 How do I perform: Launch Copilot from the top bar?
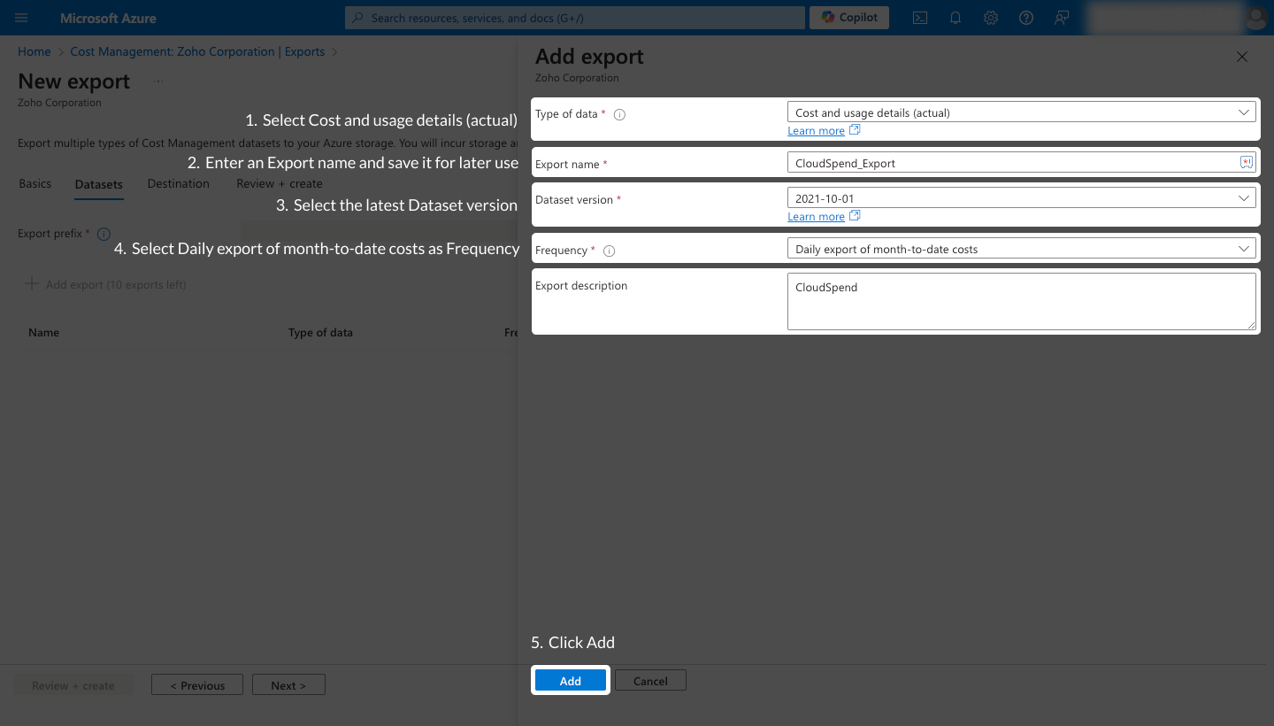pos(848,17)
